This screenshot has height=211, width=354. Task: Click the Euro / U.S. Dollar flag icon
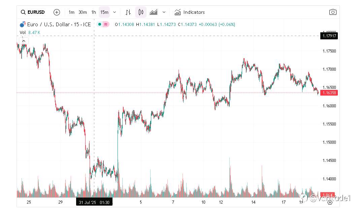click(x=23, y=24)
